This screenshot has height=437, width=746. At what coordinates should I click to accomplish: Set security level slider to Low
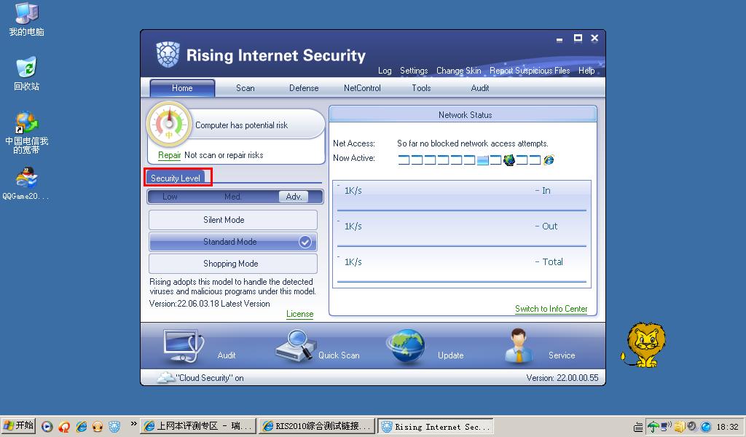click(169, 197)
